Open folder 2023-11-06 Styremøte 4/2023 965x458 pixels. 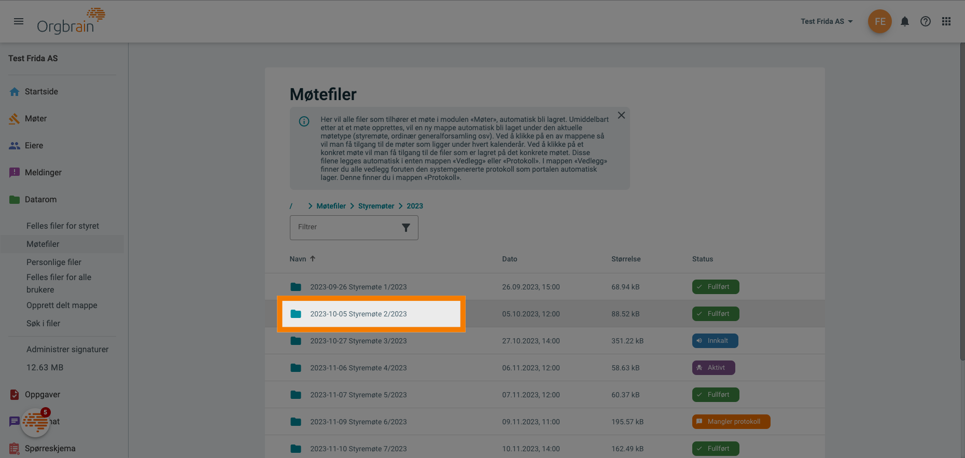click(358, 368)
